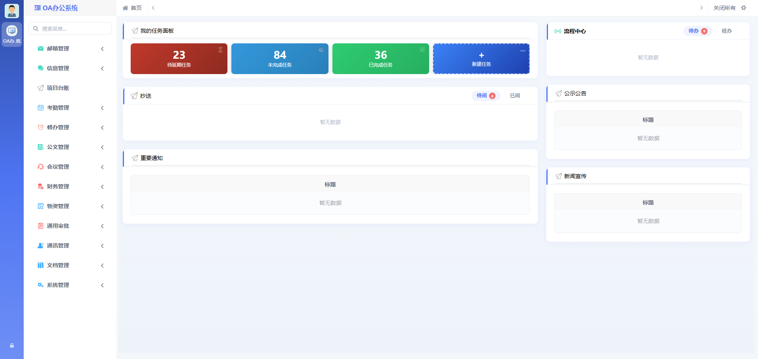758x359 pixels.
Task: Click the 项目台账 paper plane icon
Action: click(x=41, y=88)
